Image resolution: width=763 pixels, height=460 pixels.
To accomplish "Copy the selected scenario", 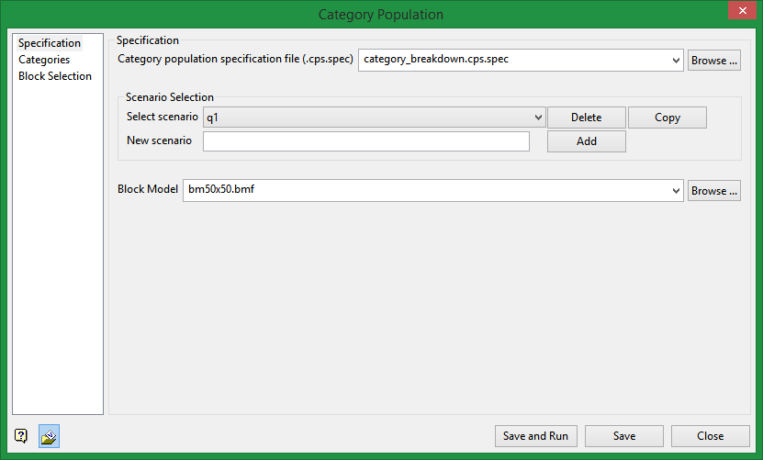I will tap(668, 118).
